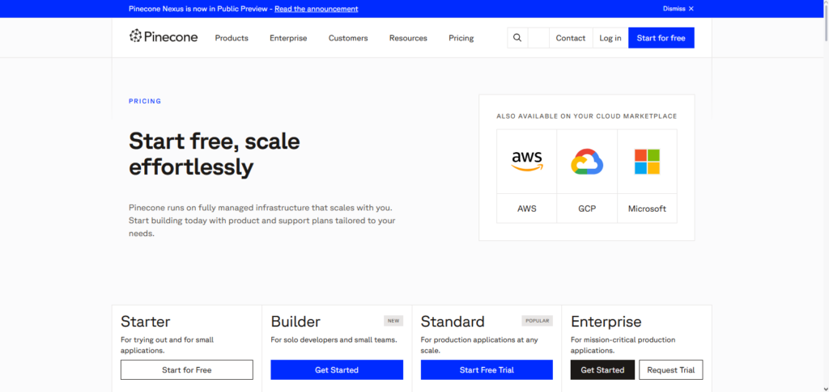This screenshot has width=829, height=392.
Task: Click Request Trial button
Action: (x=671, y=370)
